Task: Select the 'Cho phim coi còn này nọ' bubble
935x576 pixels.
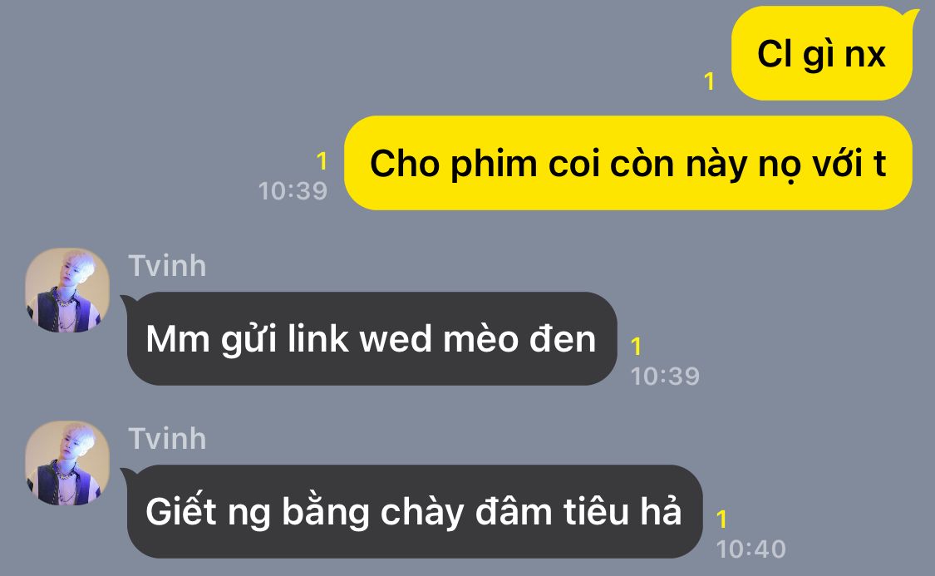Action: pos(628,163)
